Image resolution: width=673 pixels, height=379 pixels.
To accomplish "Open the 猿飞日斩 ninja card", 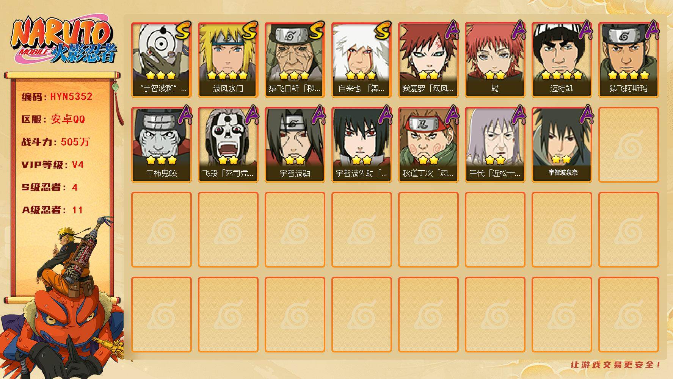I will pyautogui.click(x=295, y=60).
